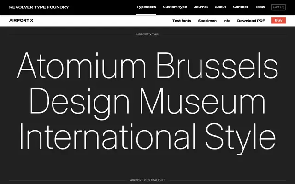Screen dimensions: 295x184
Task: Jump to the Test fonts section
Action: pyautogui.click(x=182, y=21)
